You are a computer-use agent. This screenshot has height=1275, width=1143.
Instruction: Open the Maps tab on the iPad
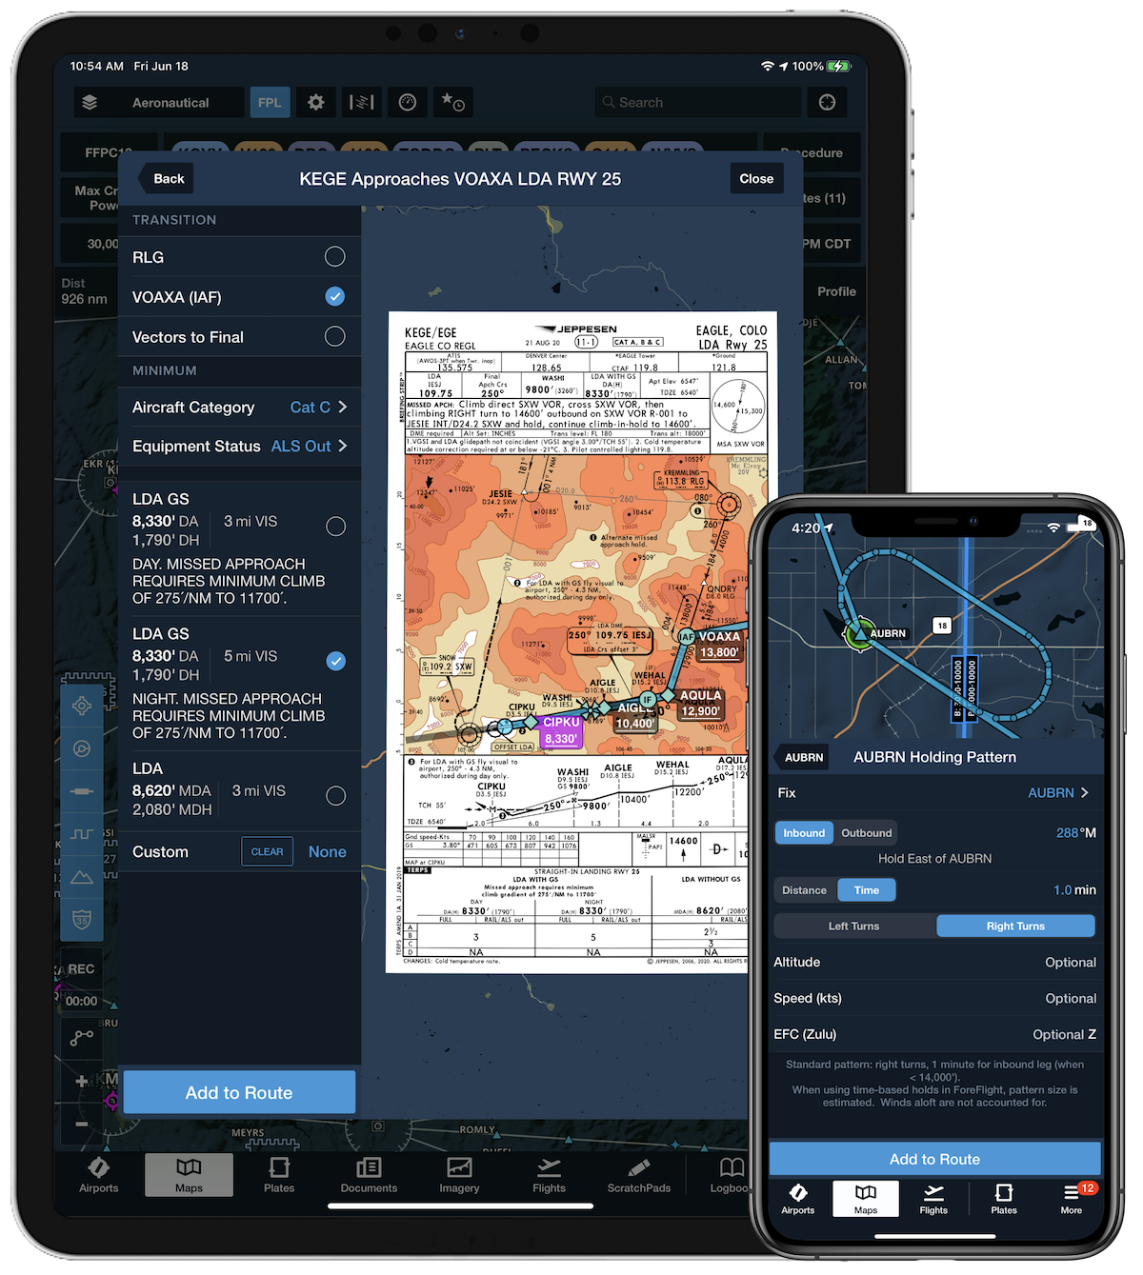pos(189,1176)
